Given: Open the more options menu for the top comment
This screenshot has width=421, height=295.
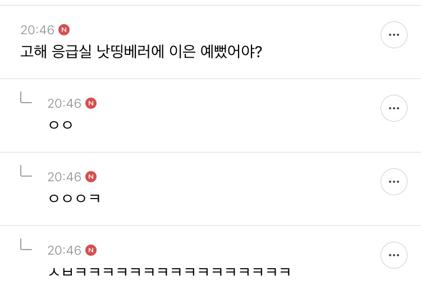Looking at the screenshot, I should (393, 35).
